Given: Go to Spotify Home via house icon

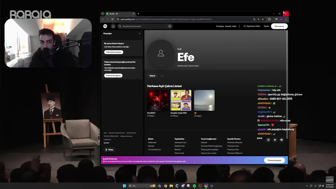Looking at the screenshot, I should click(113, 26).
